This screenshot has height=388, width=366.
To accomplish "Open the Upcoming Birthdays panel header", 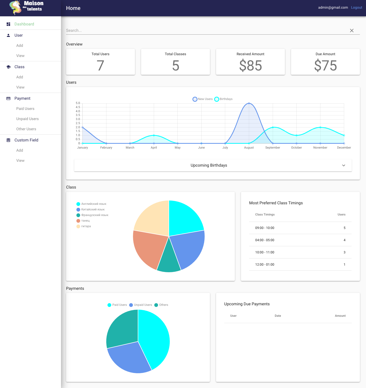I will pos(213,165).
